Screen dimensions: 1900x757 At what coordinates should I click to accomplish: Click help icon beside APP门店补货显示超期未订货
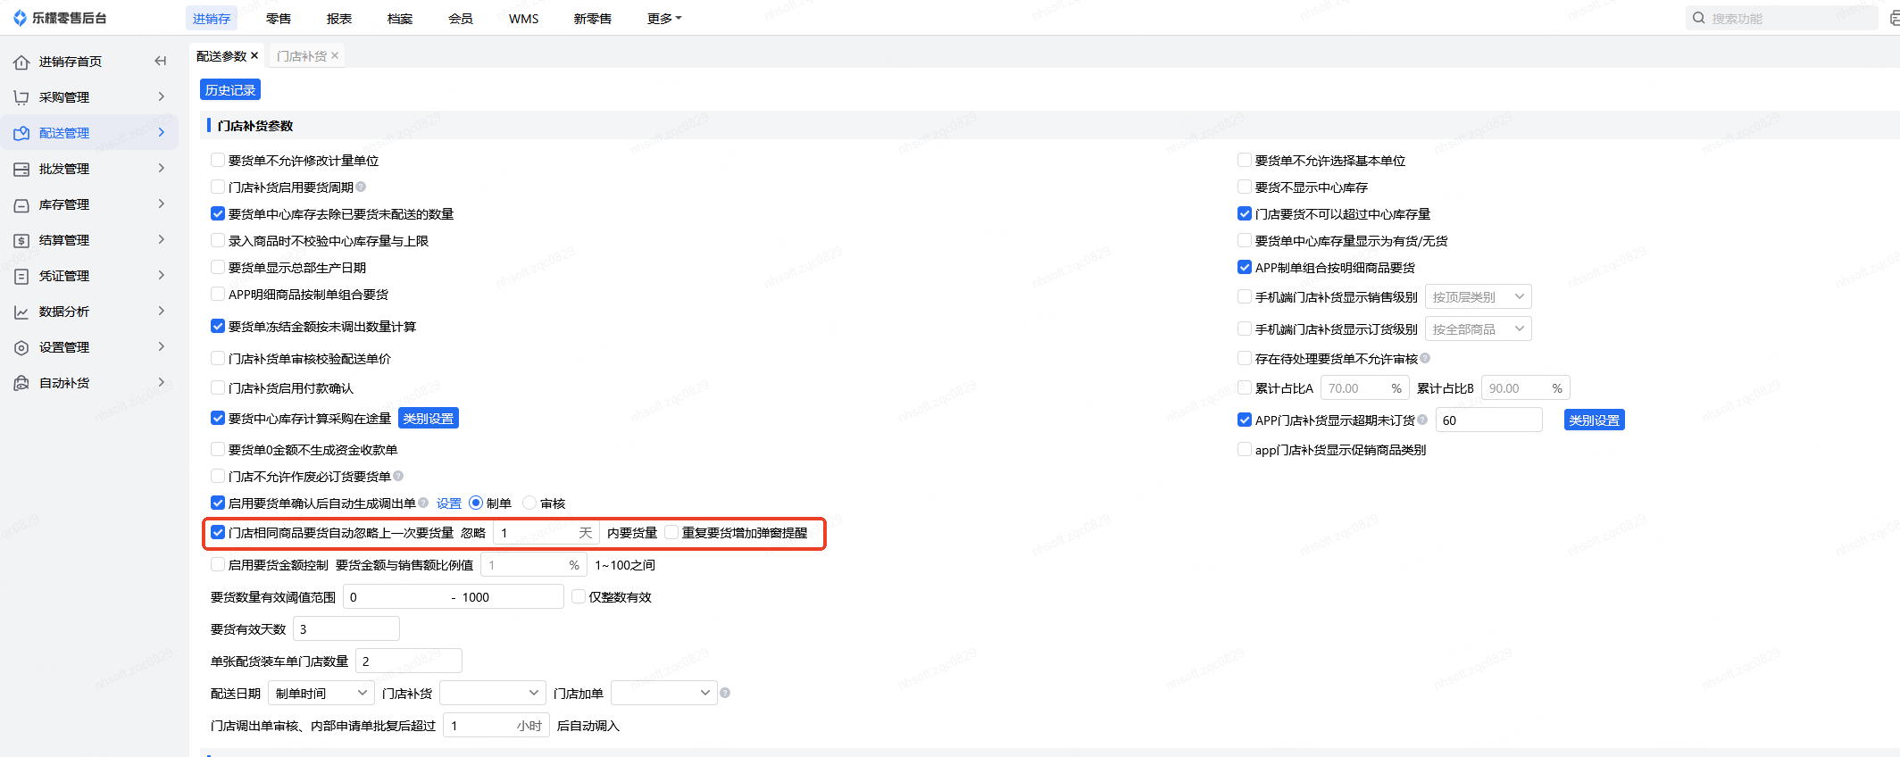1422,420
